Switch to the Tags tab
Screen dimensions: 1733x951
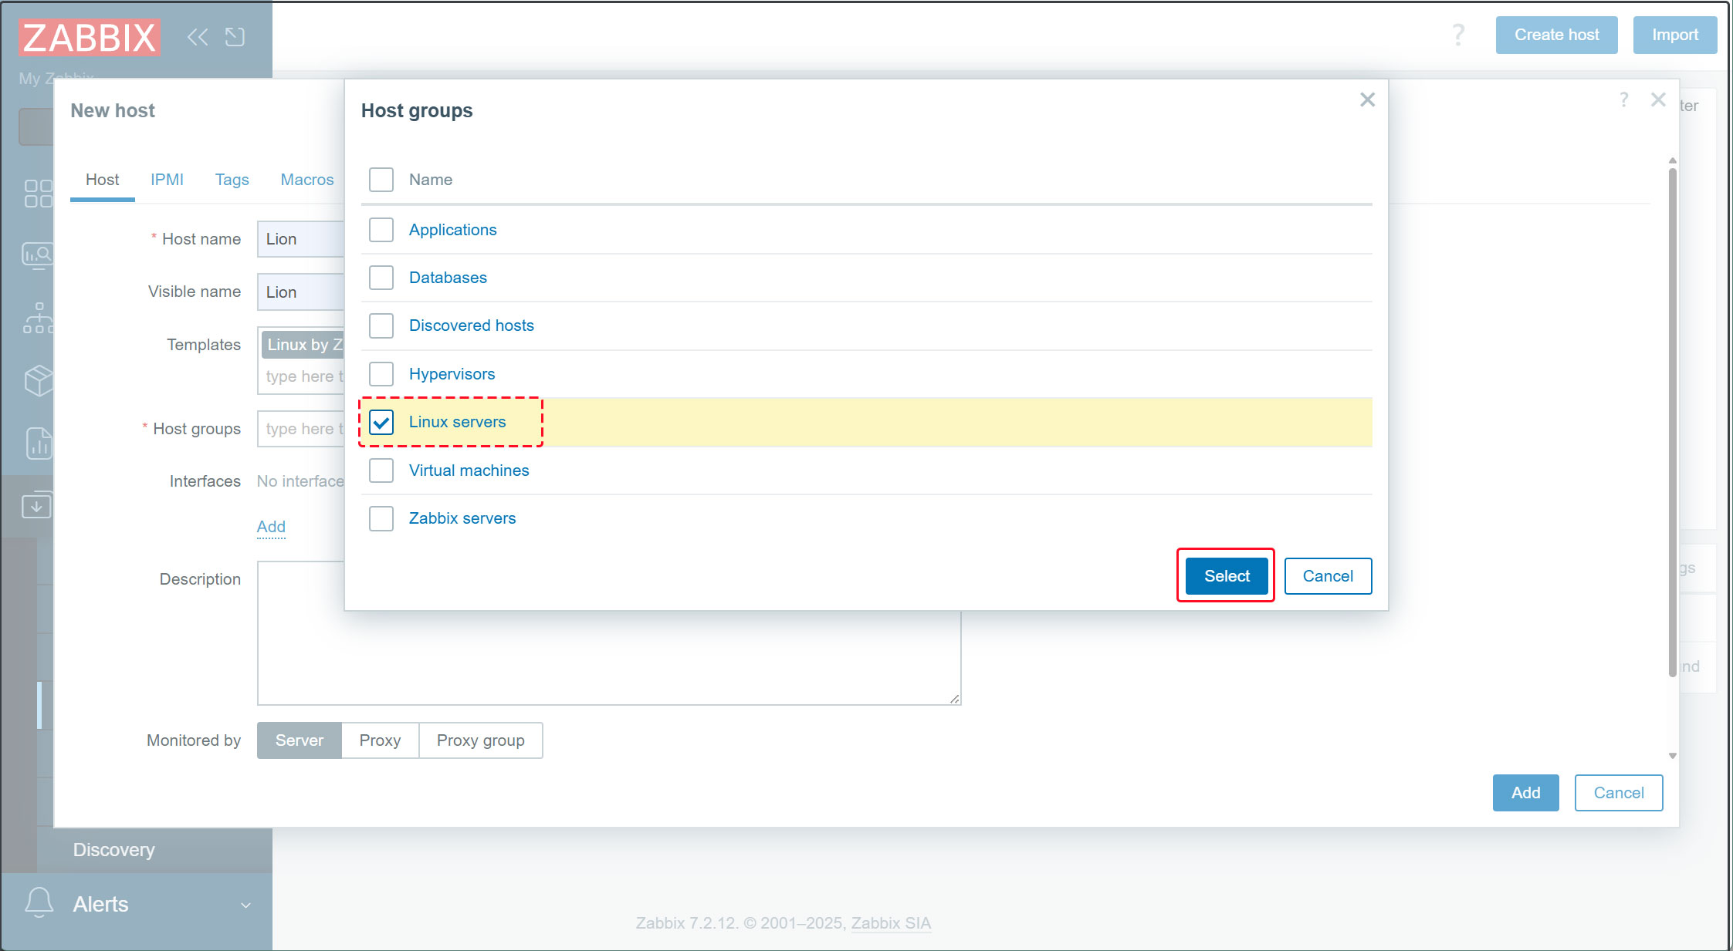coord(232,180)
